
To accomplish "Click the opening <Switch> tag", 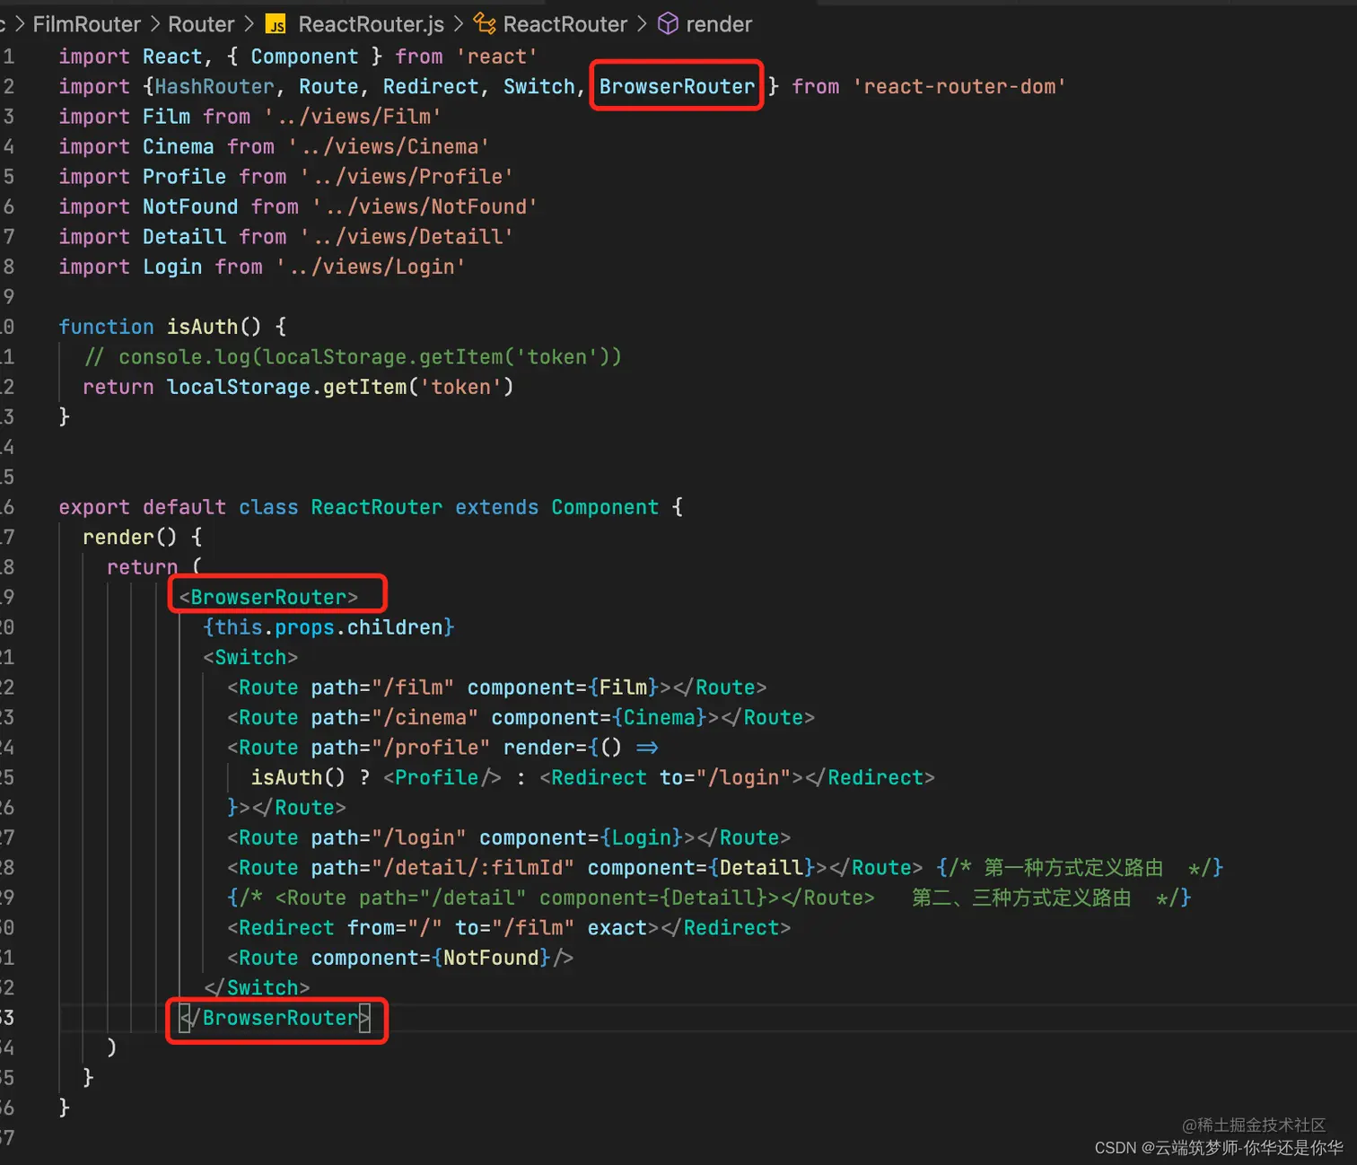I will (250, 657).
